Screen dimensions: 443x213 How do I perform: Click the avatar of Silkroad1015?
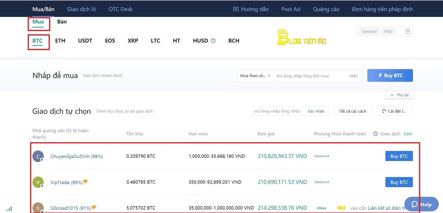(38, 207)
